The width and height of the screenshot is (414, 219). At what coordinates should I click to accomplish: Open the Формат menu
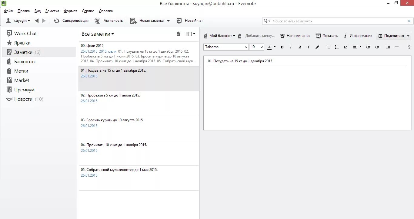70,11
